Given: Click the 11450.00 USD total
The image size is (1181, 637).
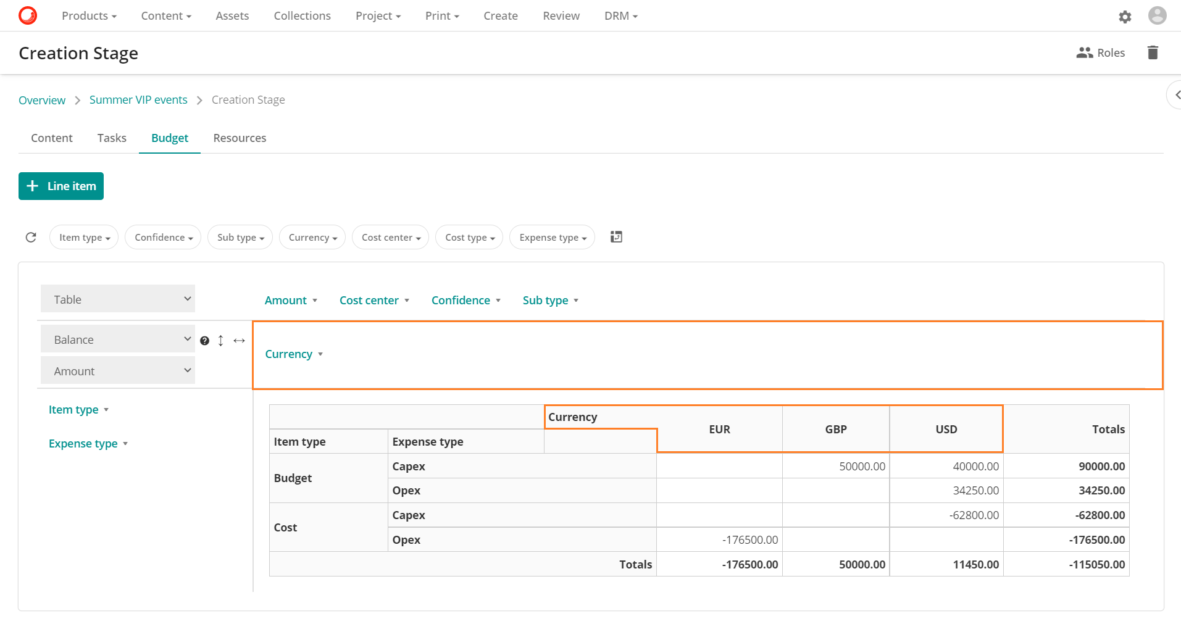Looking at the screenshot, I should (946, 564).
